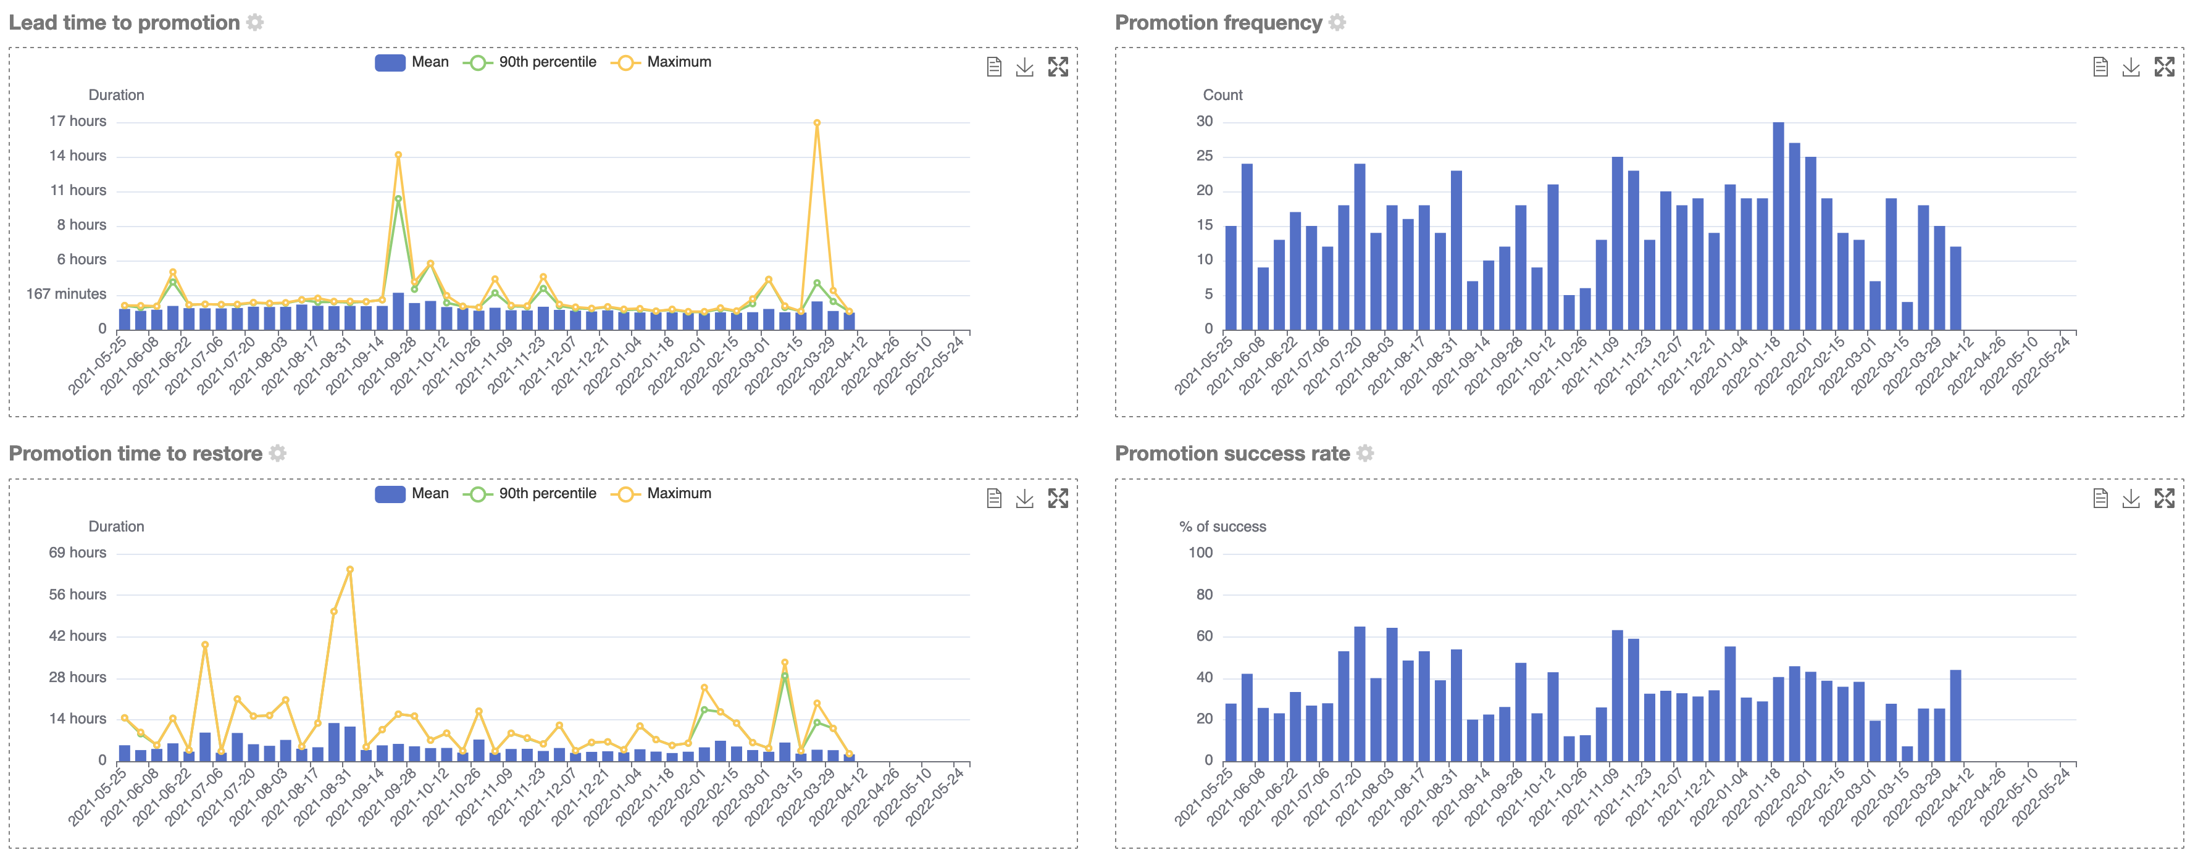Click tallest bar in Promotion frequency chart
Screen dimensions: 2198x863
(x=1778, y=226)
